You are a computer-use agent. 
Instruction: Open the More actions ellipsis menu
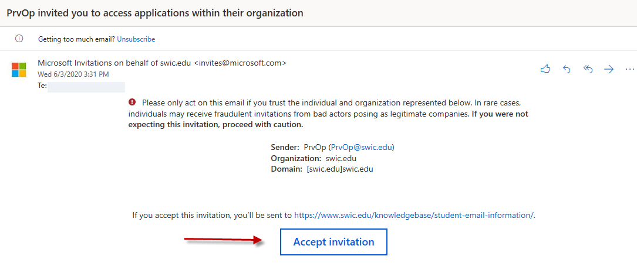pos(630,69)
